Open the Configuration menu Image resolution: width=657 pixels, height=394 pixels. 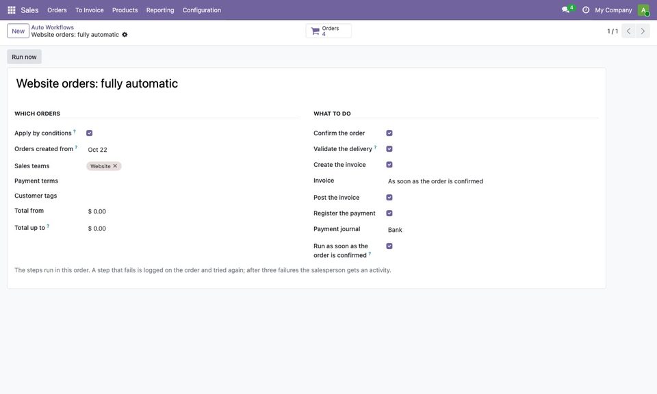201,10
